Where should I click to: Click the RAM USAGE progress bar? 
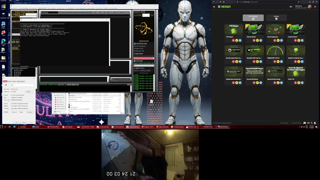144,58
